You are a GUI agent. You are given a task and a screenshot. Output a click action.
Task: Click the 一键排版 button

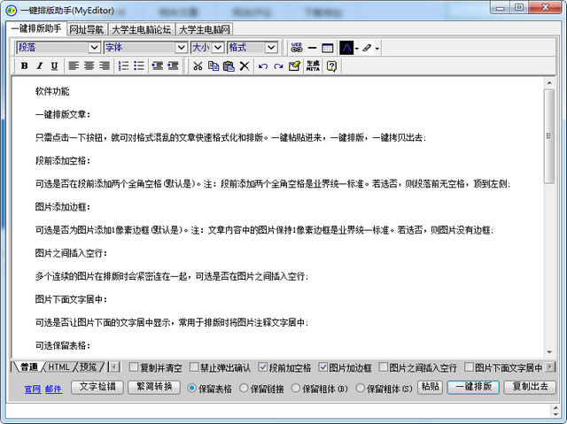tap(473, 387)
